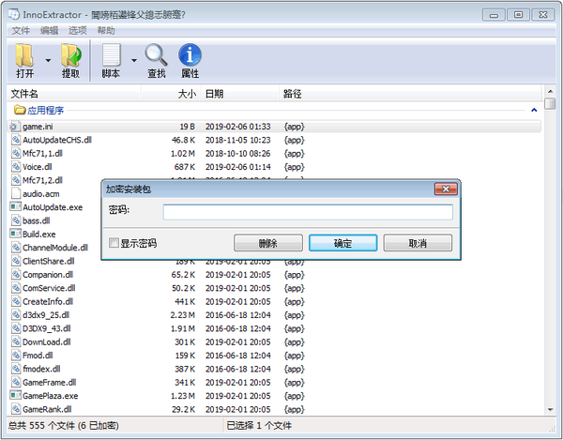Click status text 总共 555 个文件

[41, 426]
